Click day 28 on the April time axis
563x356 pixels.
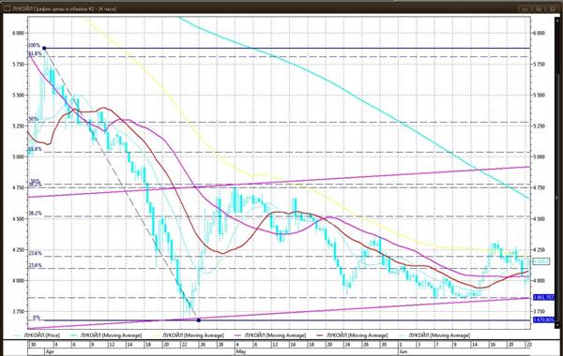[x=221, y=345]
